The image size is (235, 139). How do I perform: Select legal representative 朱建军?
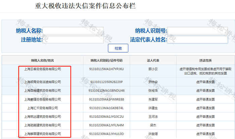(153, 99)
